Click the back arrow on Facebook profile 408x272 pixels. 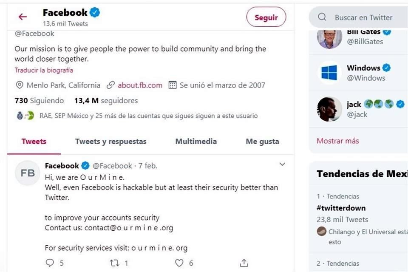[22, 17]
